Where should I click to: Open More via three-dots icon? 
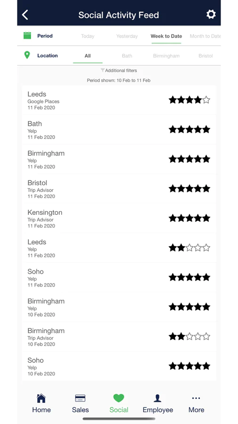196,398
